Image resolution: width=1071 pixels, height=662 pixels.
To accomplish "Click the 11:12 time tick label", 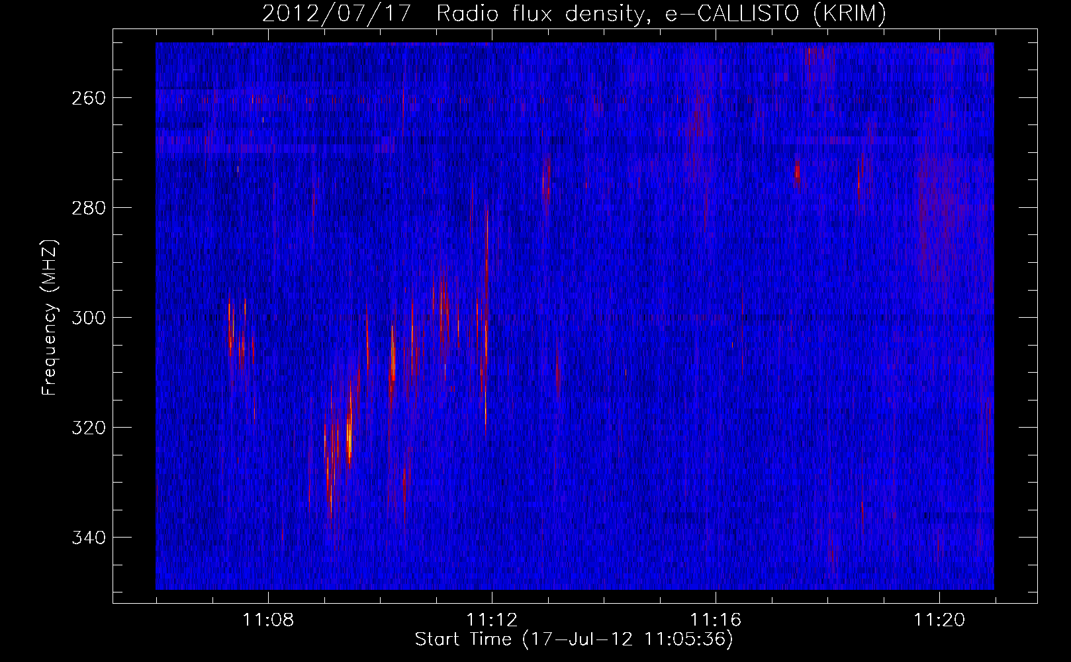I will [x=492, y=620].
